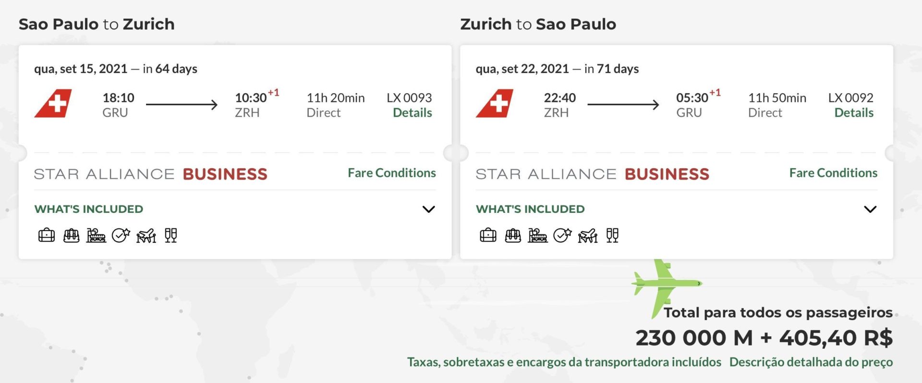The width and height of the screenshot is (922, 383).
Task: Click the Swiss airline logo for flight LX 0092
Action: coord(495,103)
